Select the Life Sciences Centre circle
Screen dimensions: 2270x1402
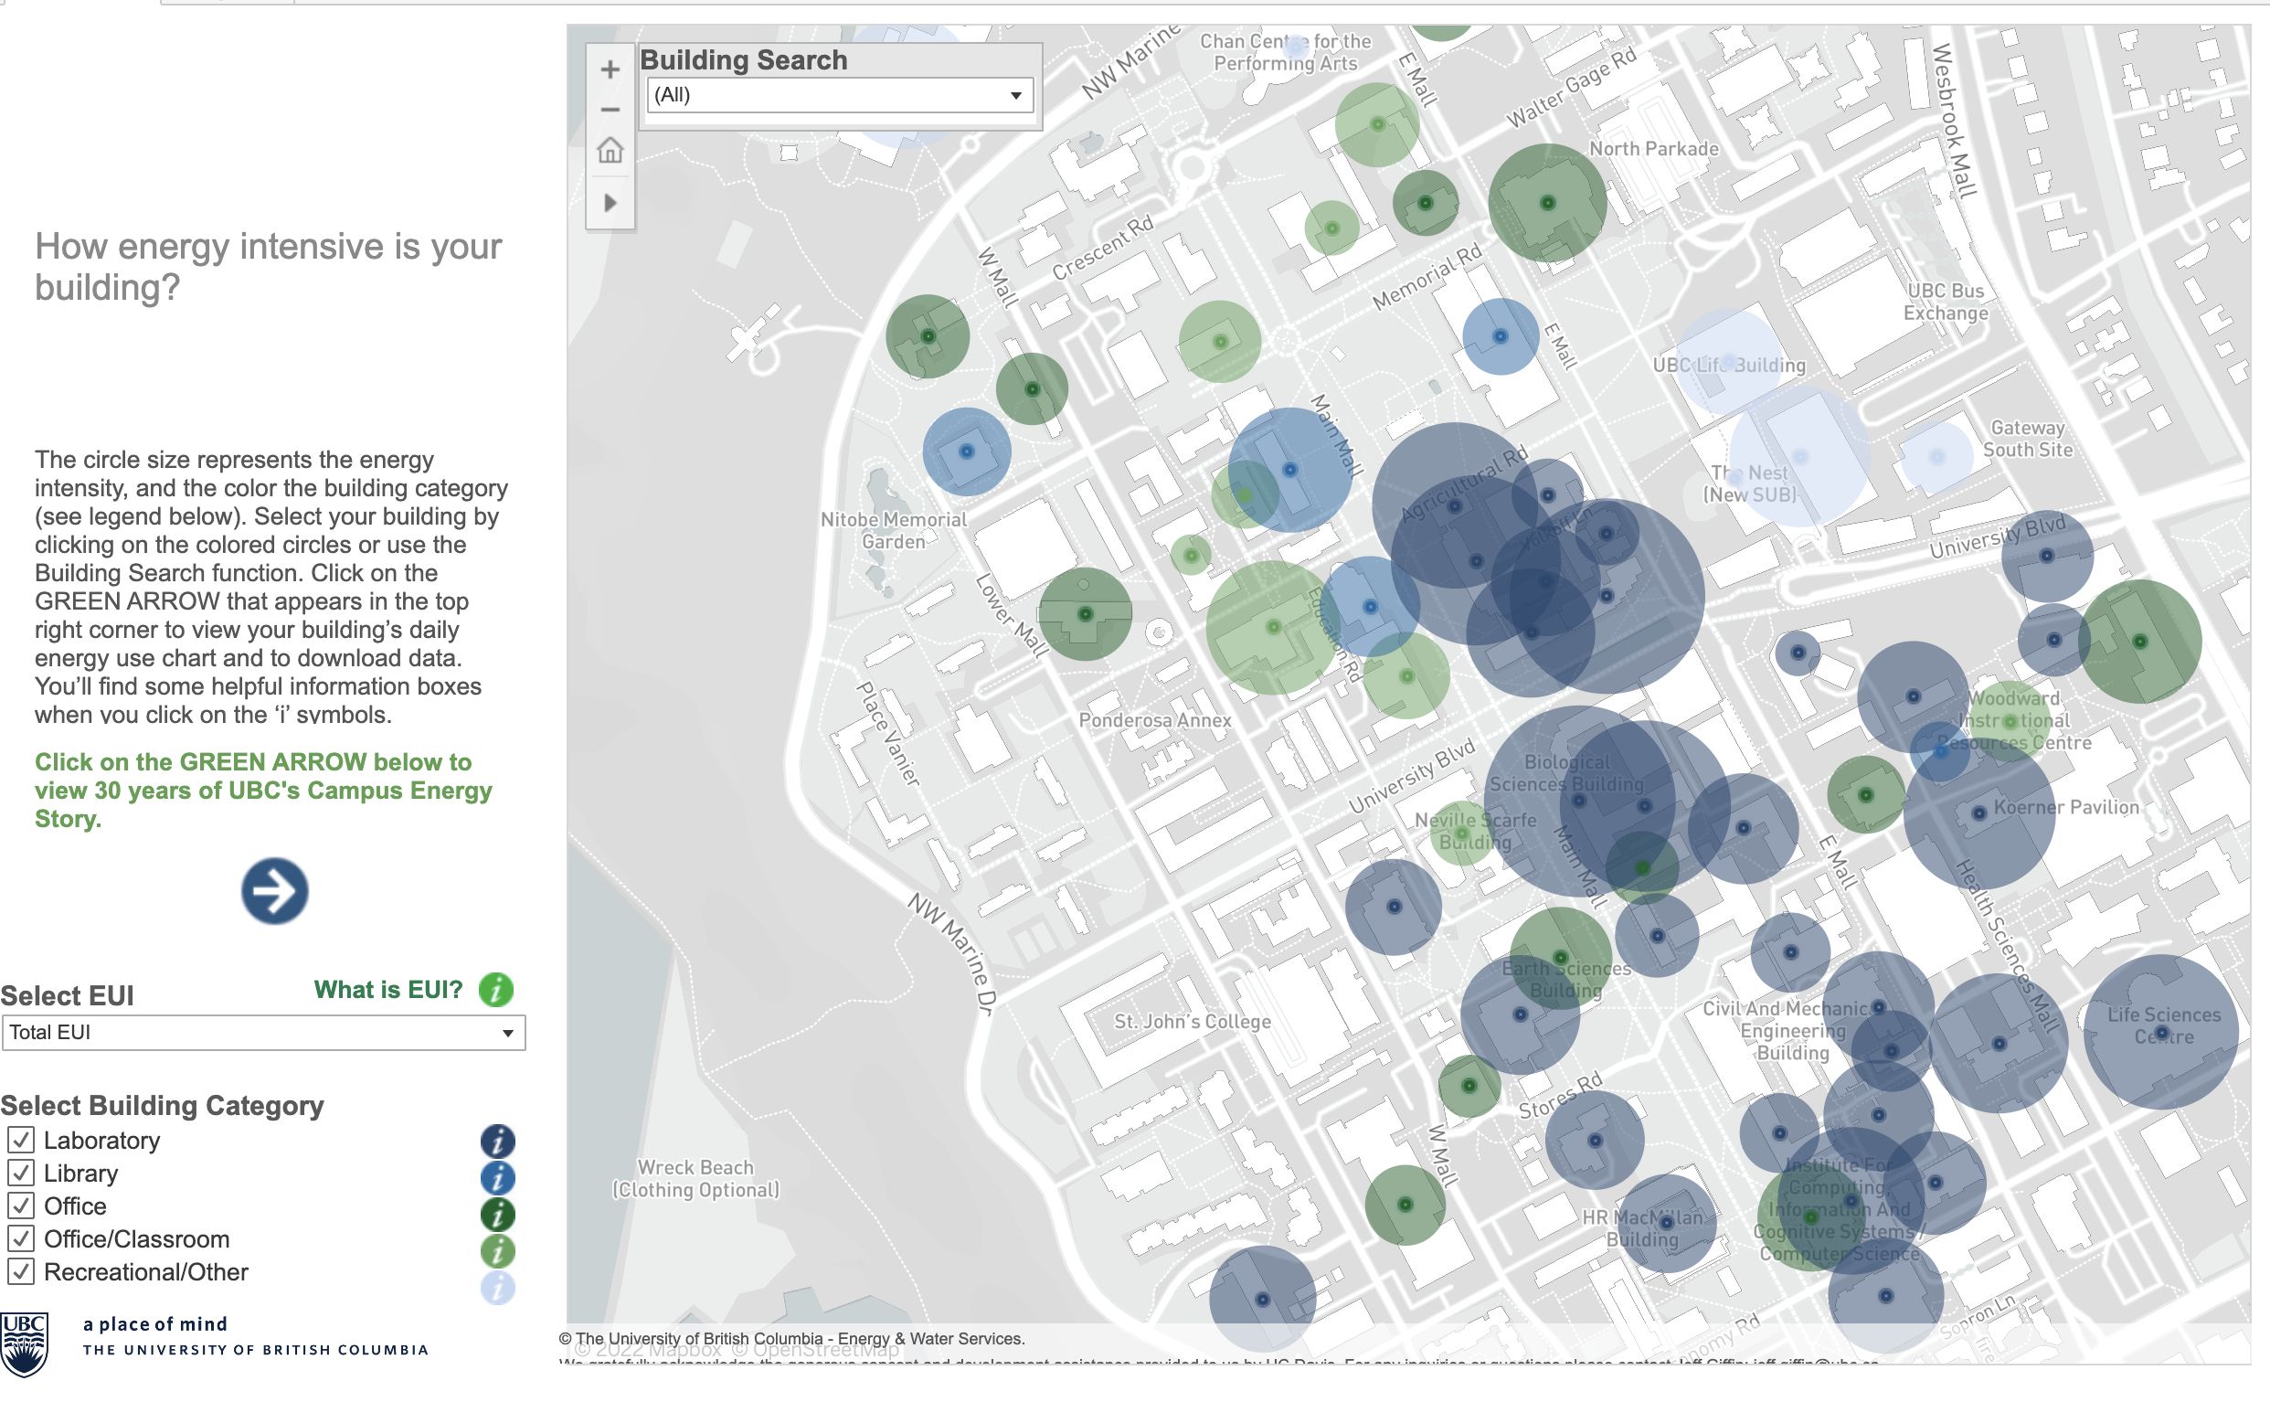[2161, 1032]
